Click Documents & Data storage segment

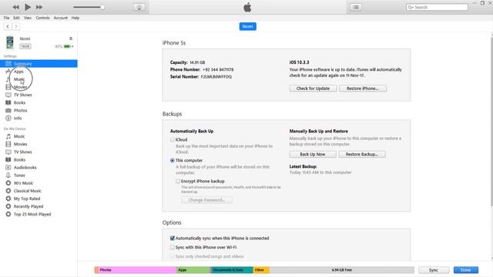(231, 270)
